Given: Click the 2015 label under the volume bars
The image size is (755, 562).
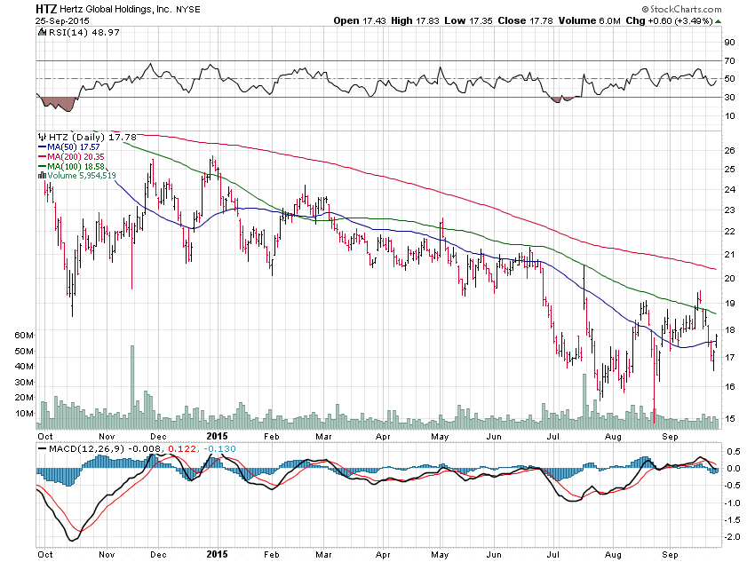Looking at the screenshot, I should click(x=217, y=436).
